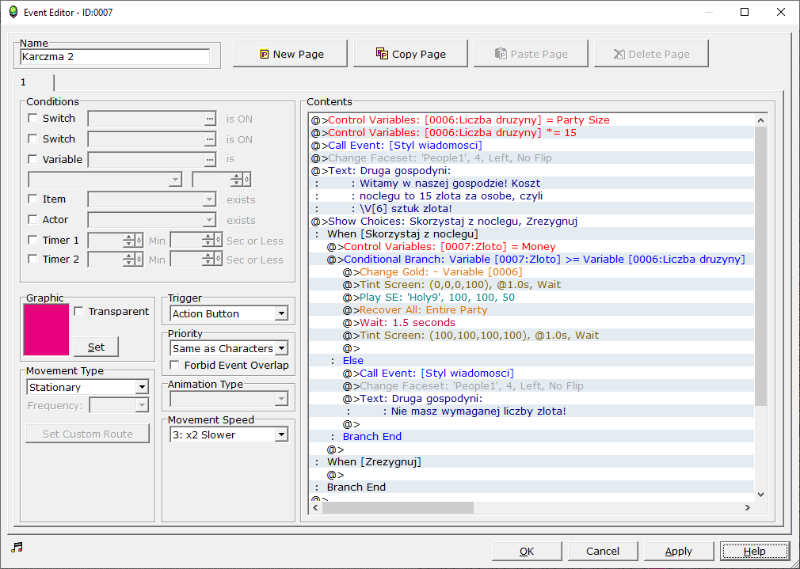Click the OK button
Image resolution: width=800 pixels, height=569 pixels.
tap(527, 551)
